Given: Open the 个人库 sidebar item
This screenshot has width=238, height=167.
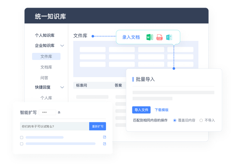Looking at the screenshot, I should point(46,98).
